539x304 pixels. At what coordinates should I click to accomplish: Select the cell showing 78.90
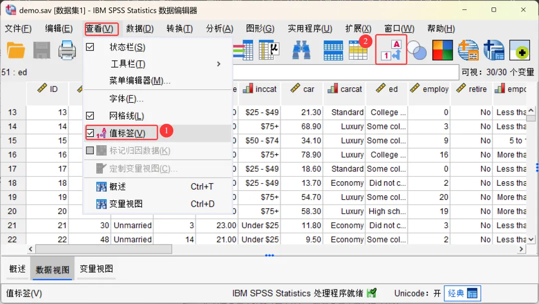(302, 155)
